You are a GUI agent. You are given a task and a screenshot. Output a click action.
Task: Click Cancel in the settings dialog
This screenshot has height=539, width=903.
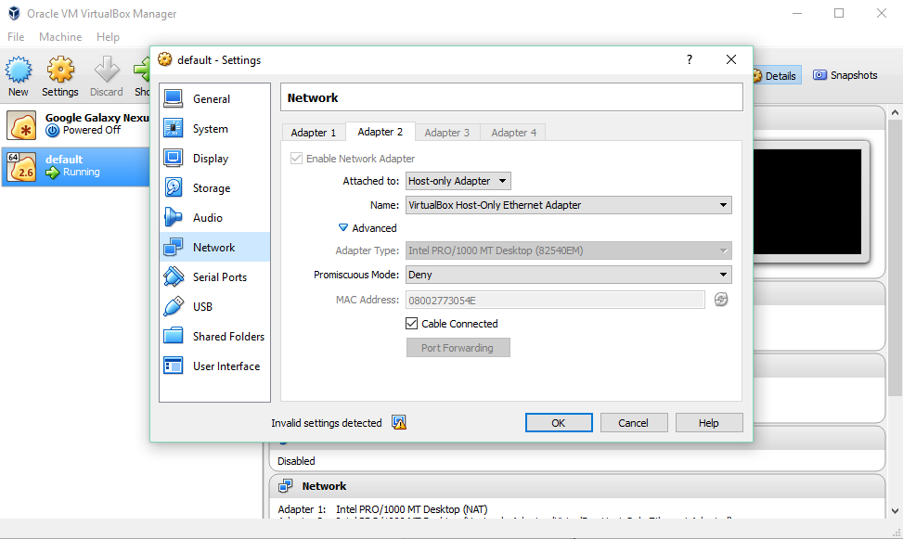pos(634,423)
